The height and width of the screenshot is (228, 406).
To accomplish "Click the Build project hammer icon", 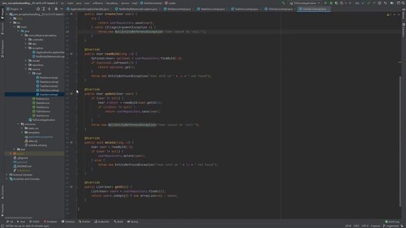I will 284,3.
